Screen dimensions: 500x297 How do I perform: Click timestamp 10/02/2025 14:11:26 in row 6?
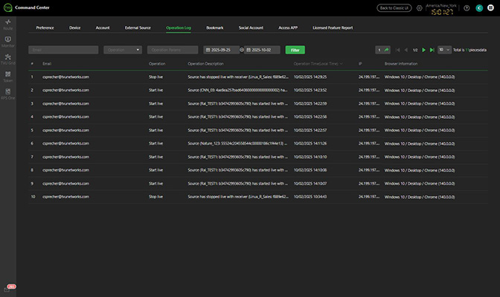[310, 143]
